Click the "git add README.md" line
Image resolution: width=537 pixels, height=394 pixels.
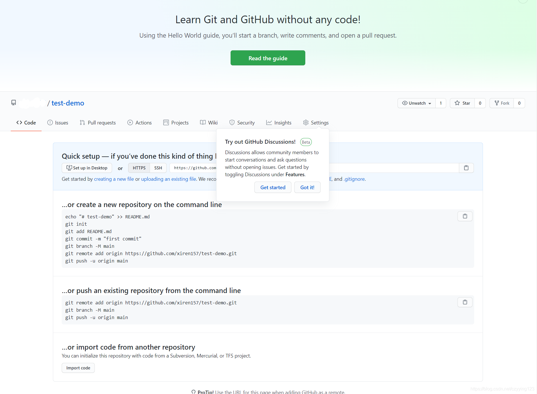(88, 231)
